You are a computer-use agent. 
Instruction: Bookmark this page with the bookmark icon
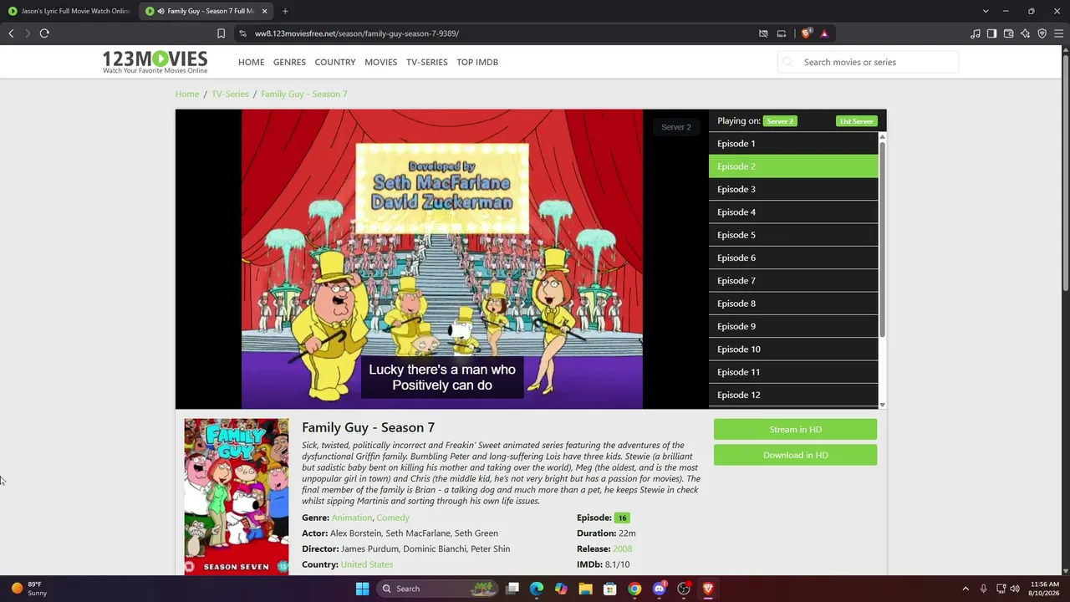221,33
